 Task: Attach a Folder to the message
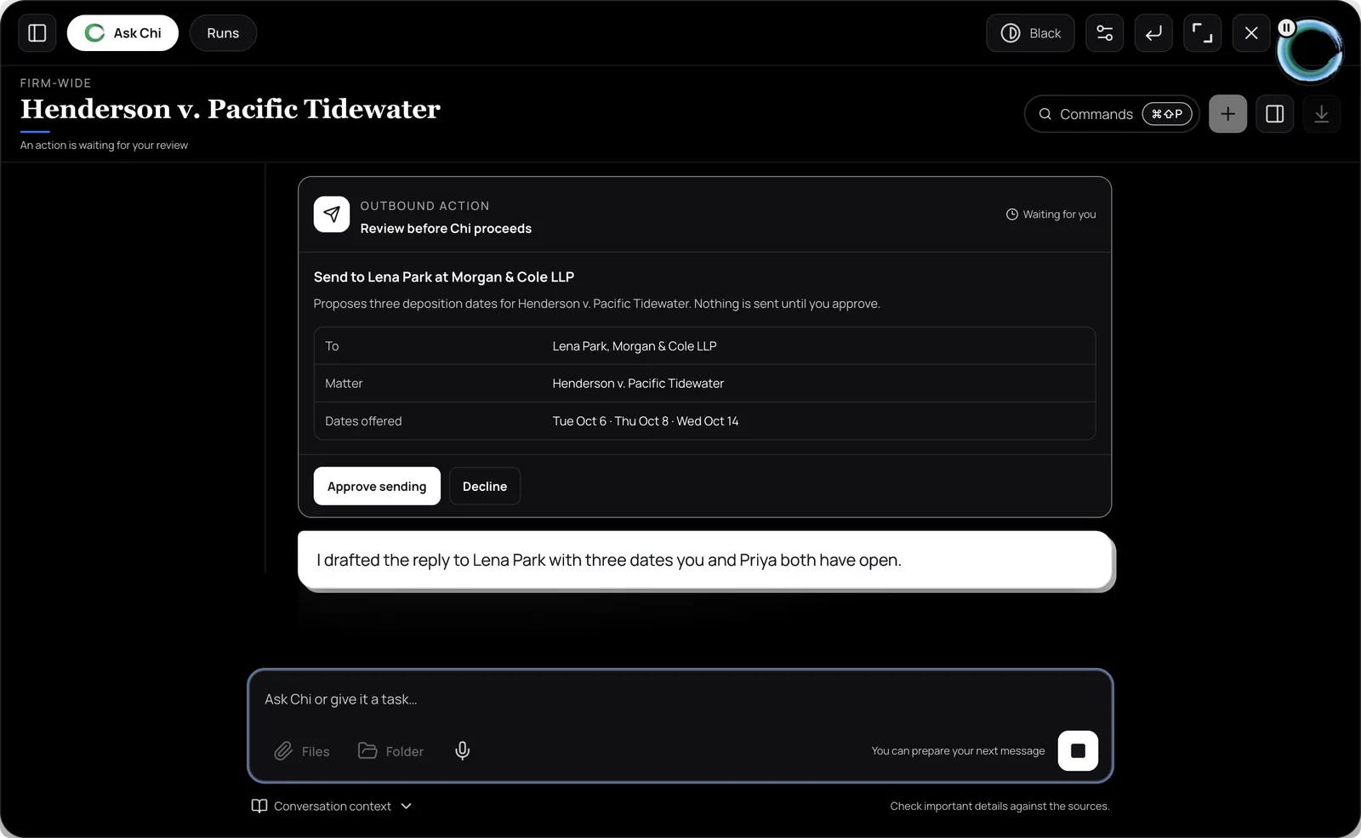(390, 751)
